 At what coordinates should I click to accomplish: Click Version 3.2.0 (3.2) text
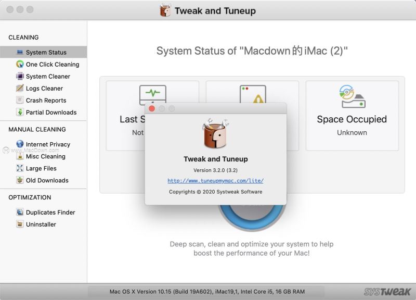coord(215,170)
